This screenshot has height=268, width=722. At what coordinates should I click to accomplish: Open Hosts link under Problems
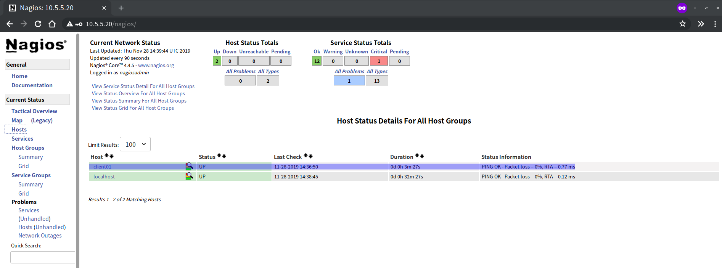click(x=25, y=227)
